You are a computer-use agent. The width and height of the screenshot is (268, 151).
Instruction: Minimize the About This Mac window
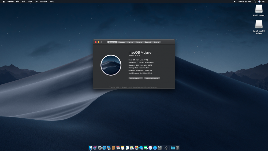pos(98,42)
